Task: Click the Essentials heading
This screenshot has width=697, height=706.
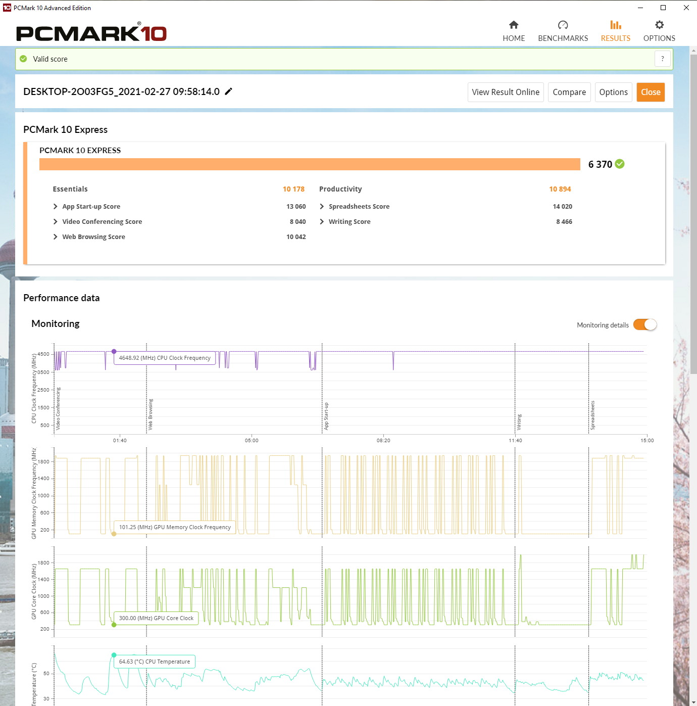Action: click(x=70, y=189)
